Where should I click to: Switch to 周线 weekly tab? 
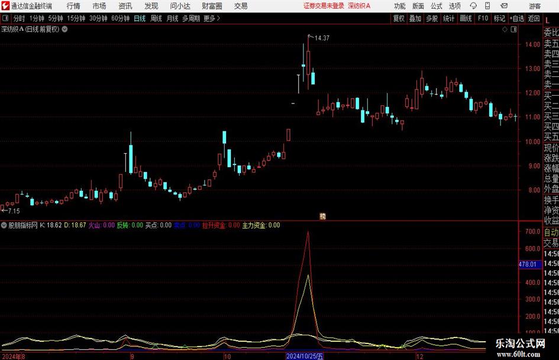click(156, 18)
